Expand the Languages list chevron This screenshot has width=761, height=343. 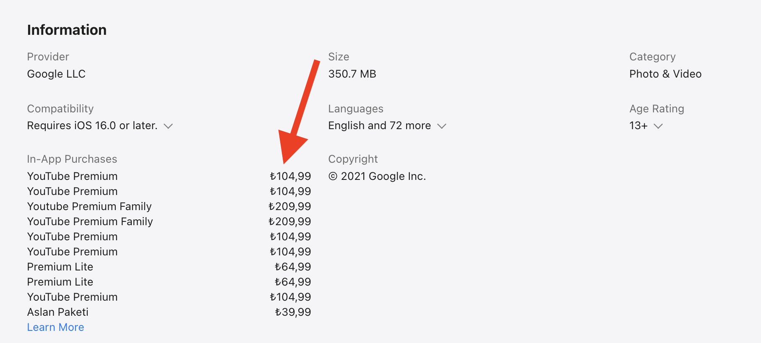coord(442,126)
